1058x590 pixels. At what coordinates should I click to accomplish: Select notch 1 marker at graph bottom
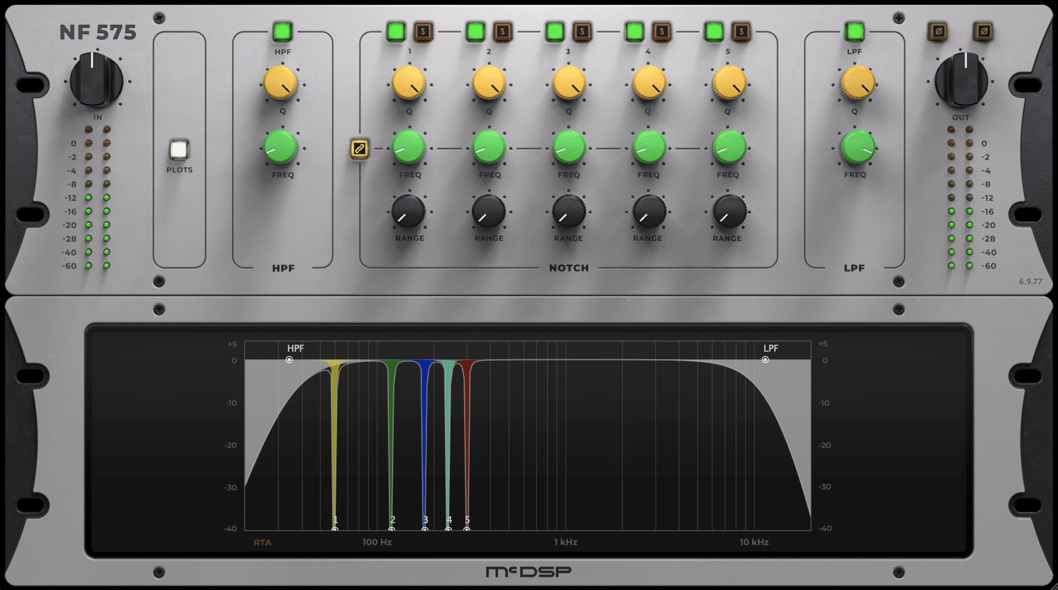[x=335, y=529]
